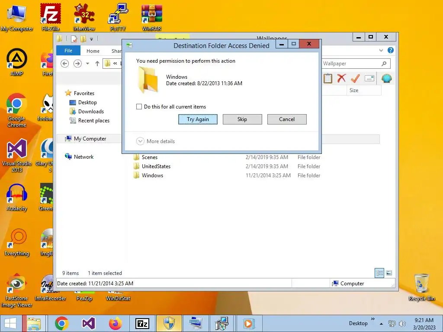The height and width of the screenshot is (332, 443).
Task: Open the Audacity desktop shortcut
Action: (17, 197)
